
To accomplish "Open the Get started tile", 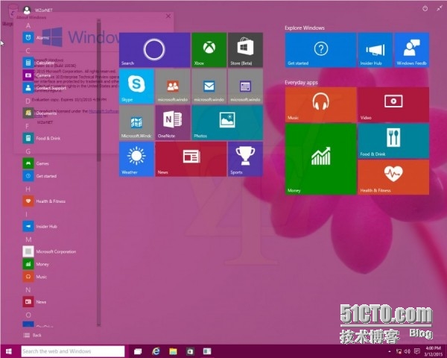I will [320, 50].
